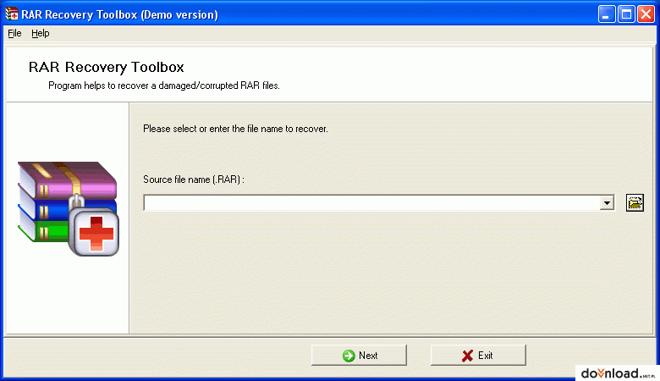This screenshot has height=381, width=660.
Task: Click the RAR Recovery Toolbox title bar icon
Action: click(12, 14)
